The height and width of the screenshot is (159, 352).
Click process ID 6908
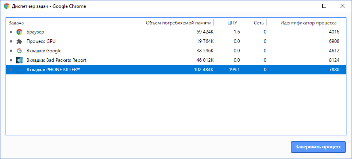(x=334, y=41)
